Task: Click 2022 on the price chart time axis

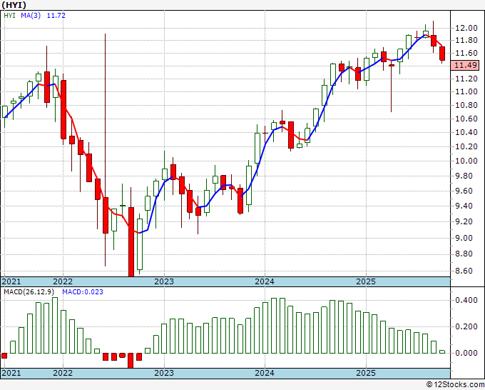Action: pos(63,281)
